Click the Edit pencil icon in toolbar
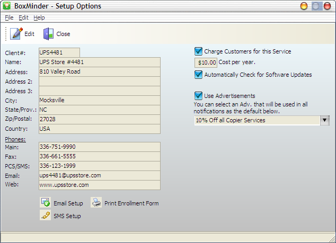 pyautogui.click(x=16, y=33)
